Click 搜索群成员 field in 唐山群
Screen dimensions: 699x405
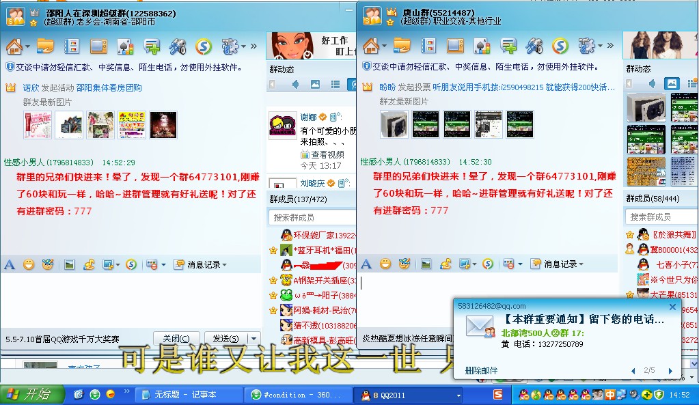661,217
